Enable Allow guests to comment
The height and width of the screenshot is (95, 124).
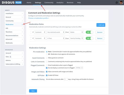coord(47,58)
